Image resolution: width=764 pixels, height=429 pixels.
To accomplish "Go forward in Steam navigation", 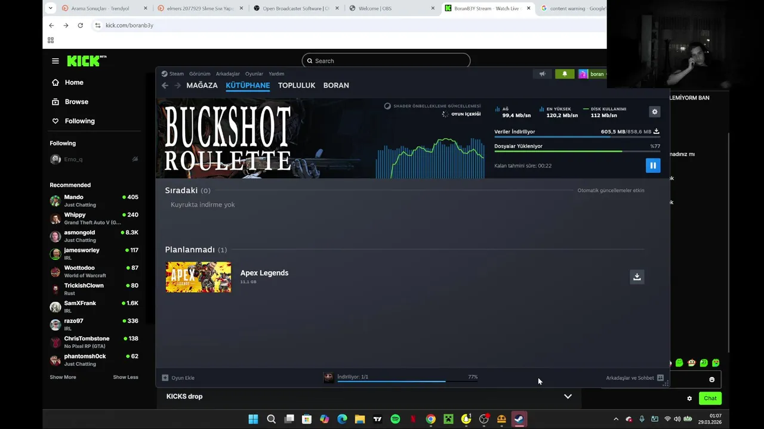I will [177, 85].
